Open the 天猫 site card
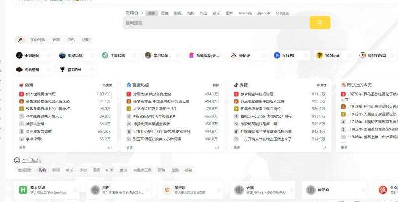The image size is (398, 202). [263, 190]
